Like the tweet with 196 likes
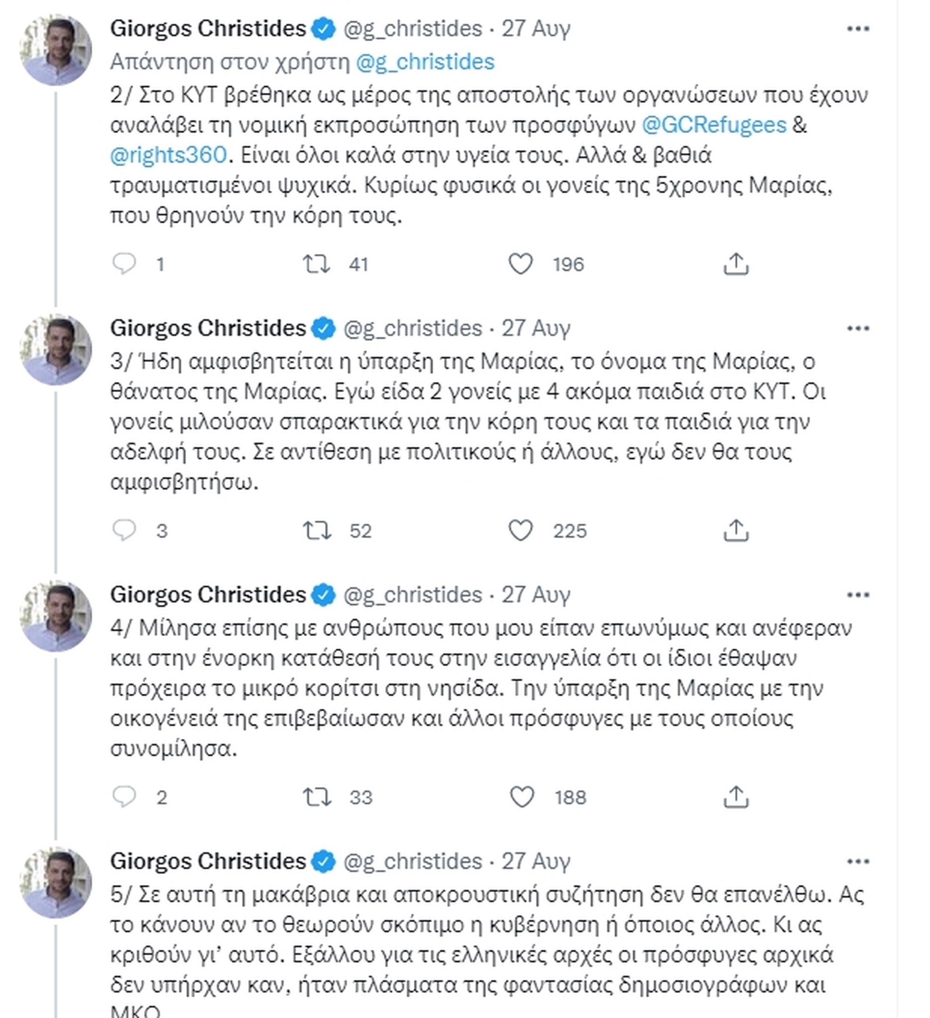Image resolution: width=930 pixels, height=1018 pixels. click(520, 264)
